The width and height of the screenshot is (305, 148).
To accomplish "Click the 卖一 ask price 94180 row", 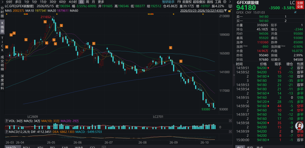I will pos(270,17).
